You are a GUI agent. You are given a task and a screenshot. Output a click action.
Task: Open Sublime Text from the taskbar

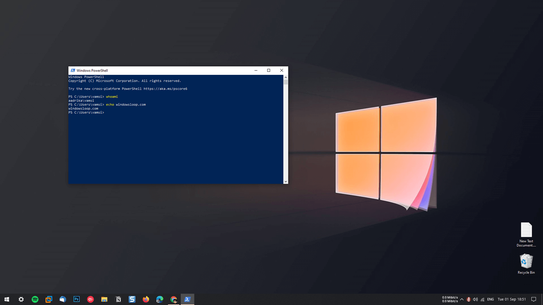[x=132, y=299]
